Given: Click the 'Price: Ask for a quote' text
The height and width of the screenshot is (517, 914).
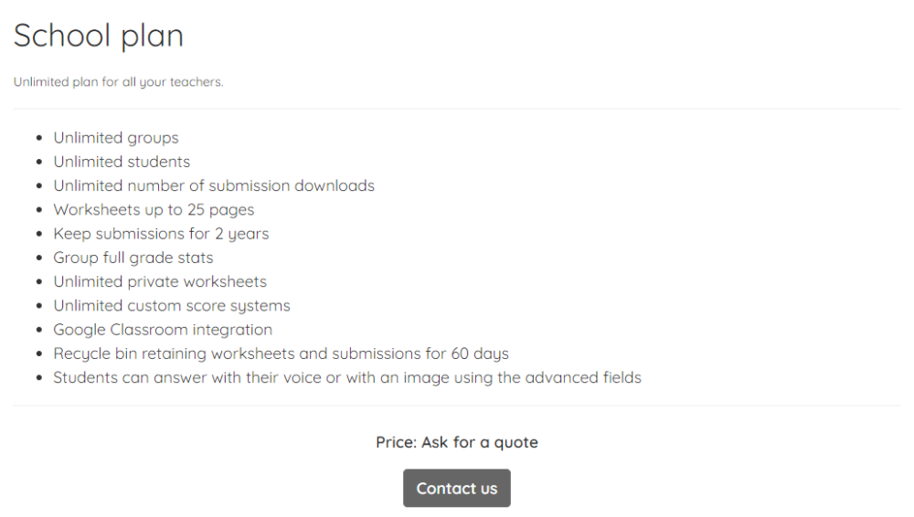Looking at the screenshot, I should pos(457,442).
